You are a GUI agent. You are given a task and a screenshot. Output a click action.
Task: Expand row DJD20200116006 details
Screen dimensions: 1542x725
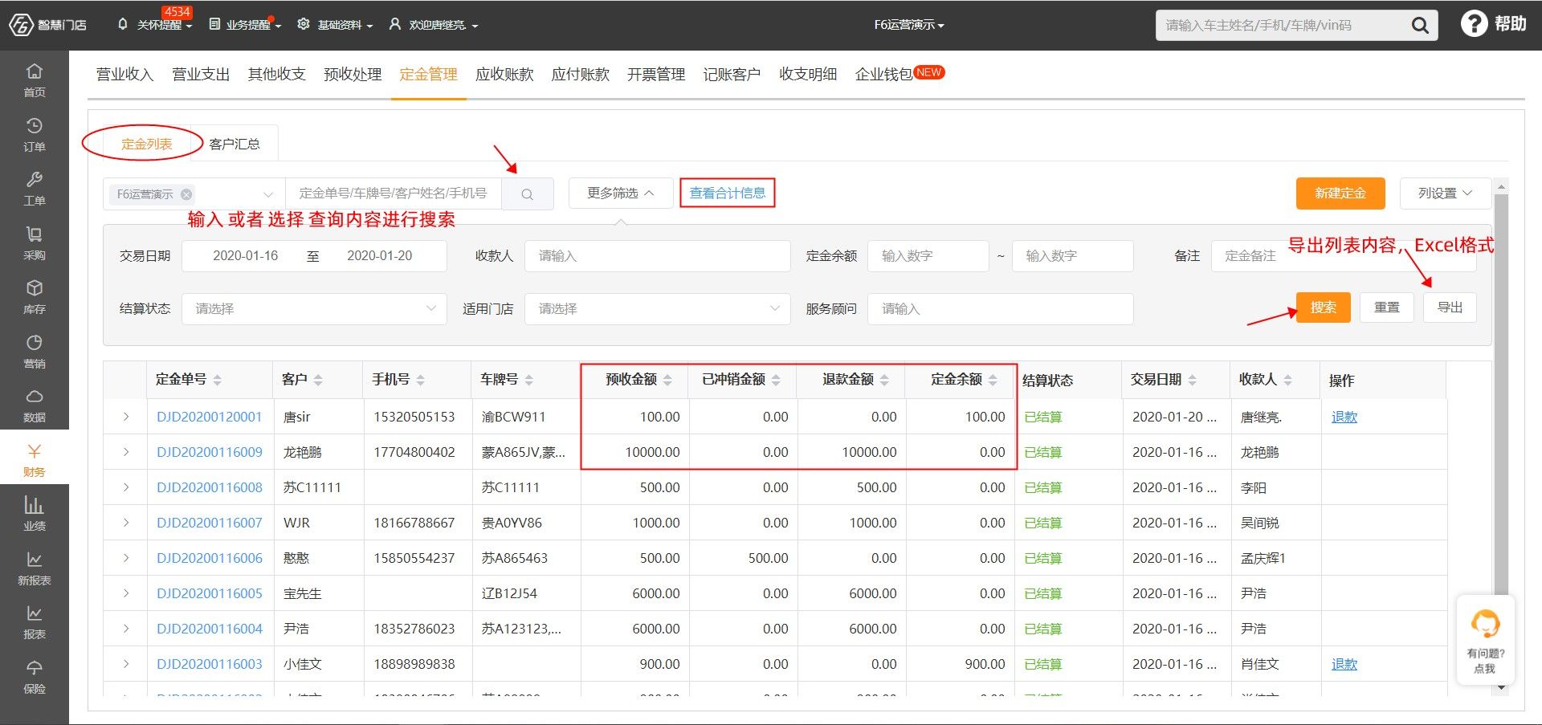click(126, 558)
